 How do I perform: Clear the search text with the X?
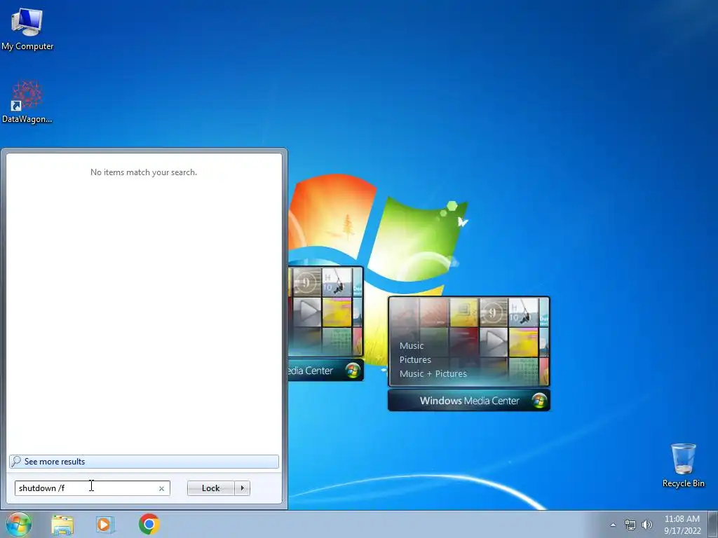tap(162, 488)
